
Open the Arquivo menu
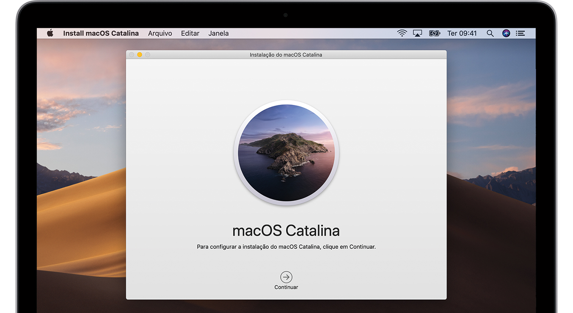tap(160, 33)
